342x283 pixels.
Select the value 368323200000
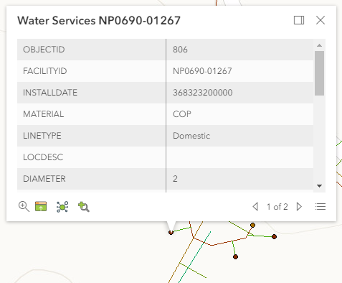tap(203, 93)
